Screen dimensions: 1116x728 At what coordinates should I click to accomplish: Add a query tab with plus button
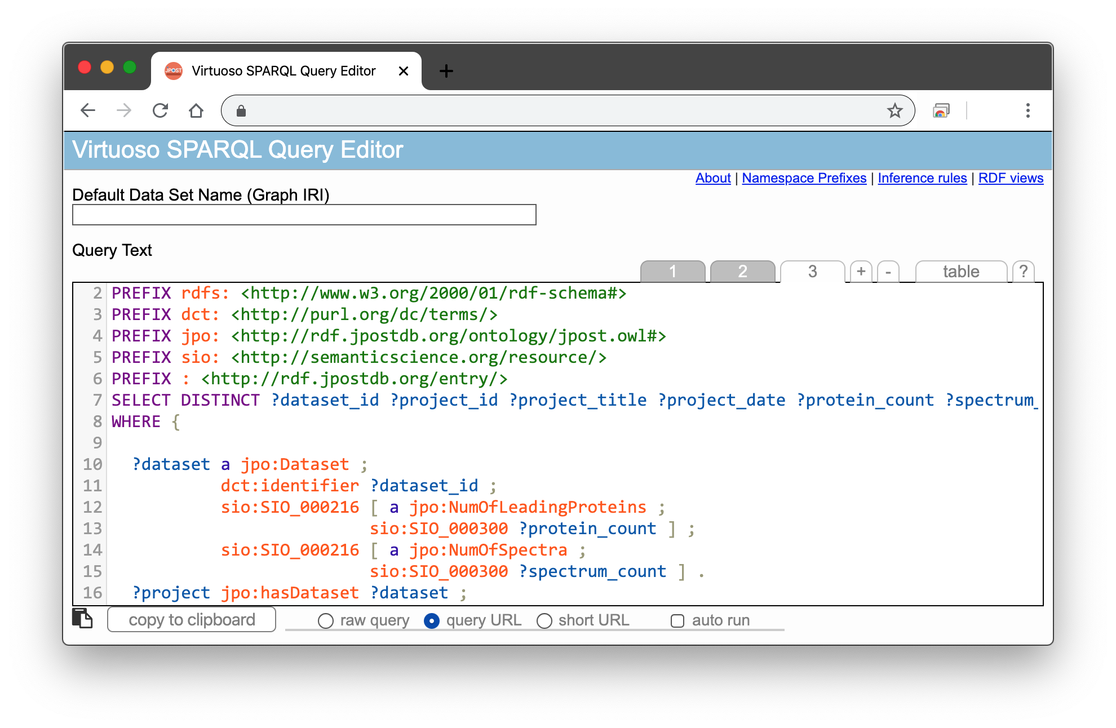pos(861,272)
